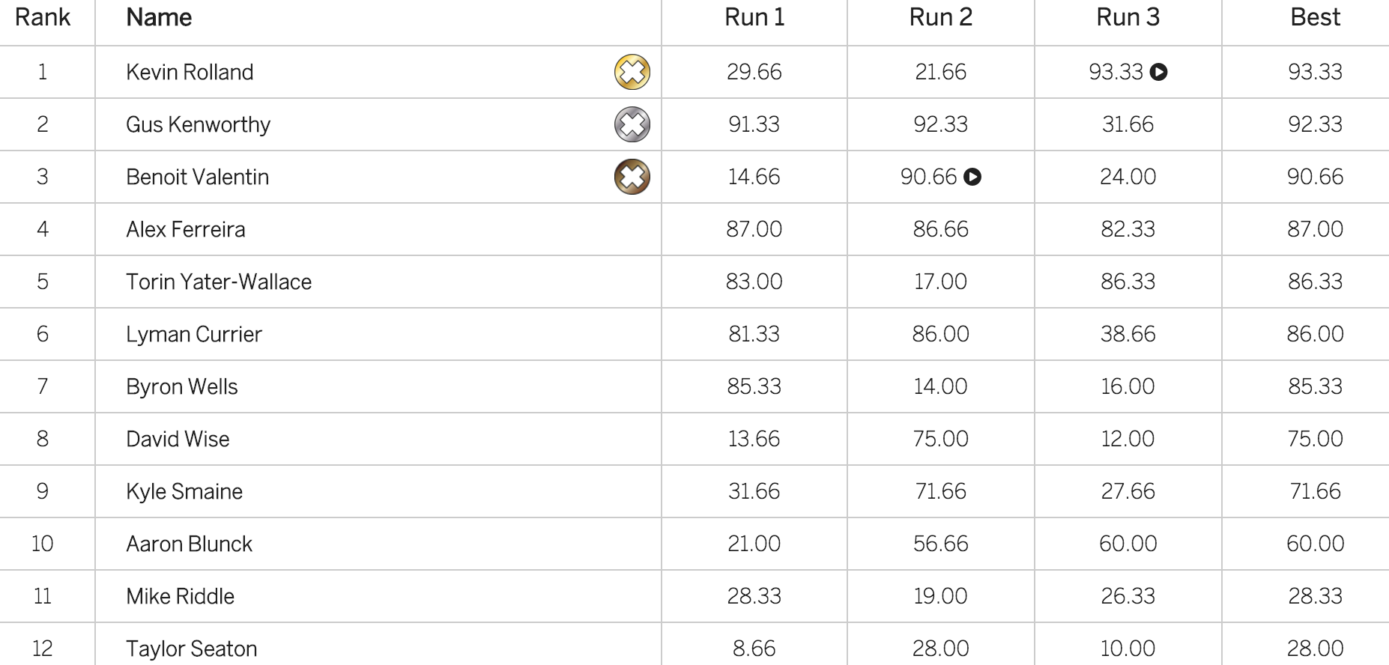Screen dimensions: 1389x665
Task: Click the Run 3 column header
Action: click(x=1128, y=18)
